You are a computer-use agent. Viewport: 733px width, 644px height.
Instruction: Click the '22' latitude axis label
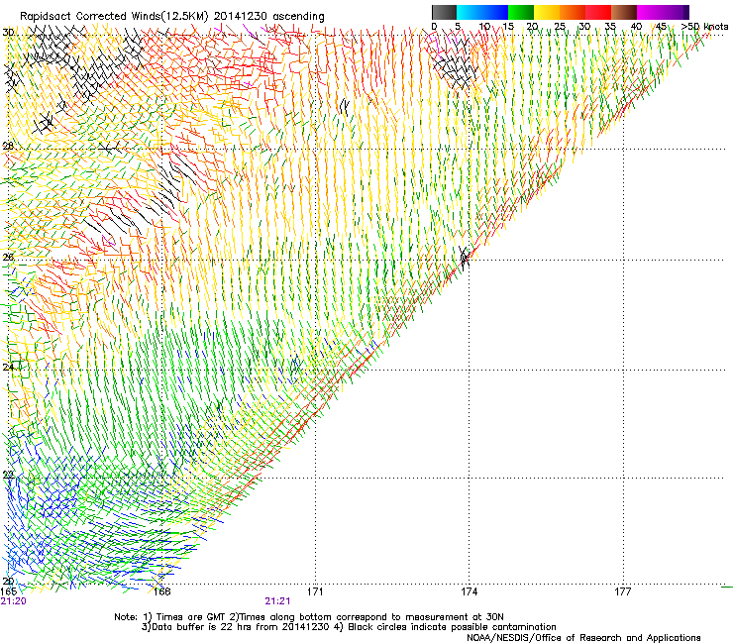8,475
